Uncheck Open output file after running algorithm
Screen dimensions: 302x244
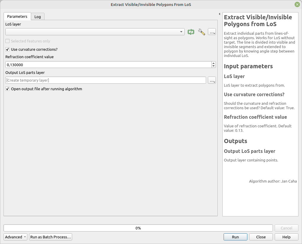(x=7, y=89)
